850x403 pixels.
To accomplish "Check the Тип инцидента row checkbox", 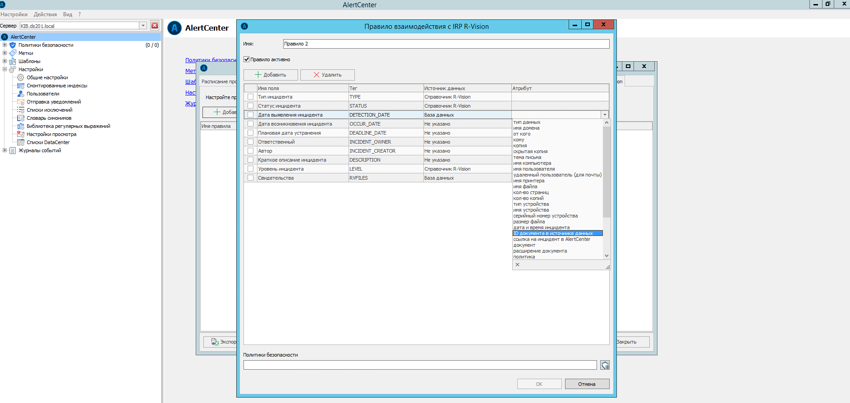I will click(x=251, y=97).
